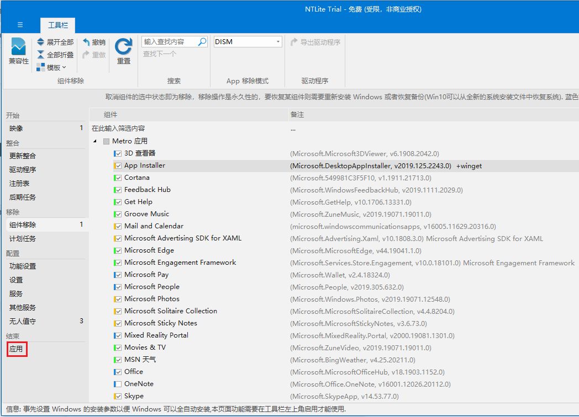579x417 pixels.
Task: Click the 导出驱动程序 export drivers icon
Action: [294, 42]
